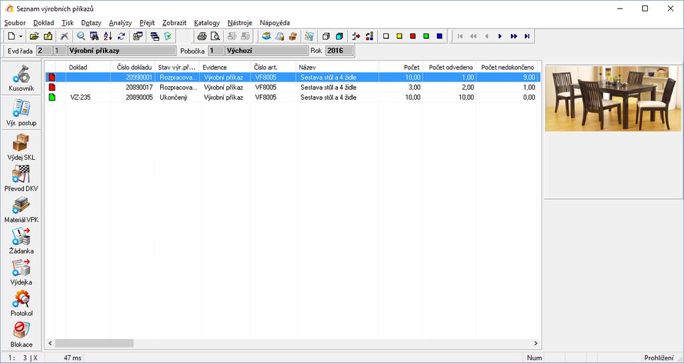This screenshot has width=684, height=363.
Task: Click the Převod DKV sidebar icon
Action: click(21, 178)
